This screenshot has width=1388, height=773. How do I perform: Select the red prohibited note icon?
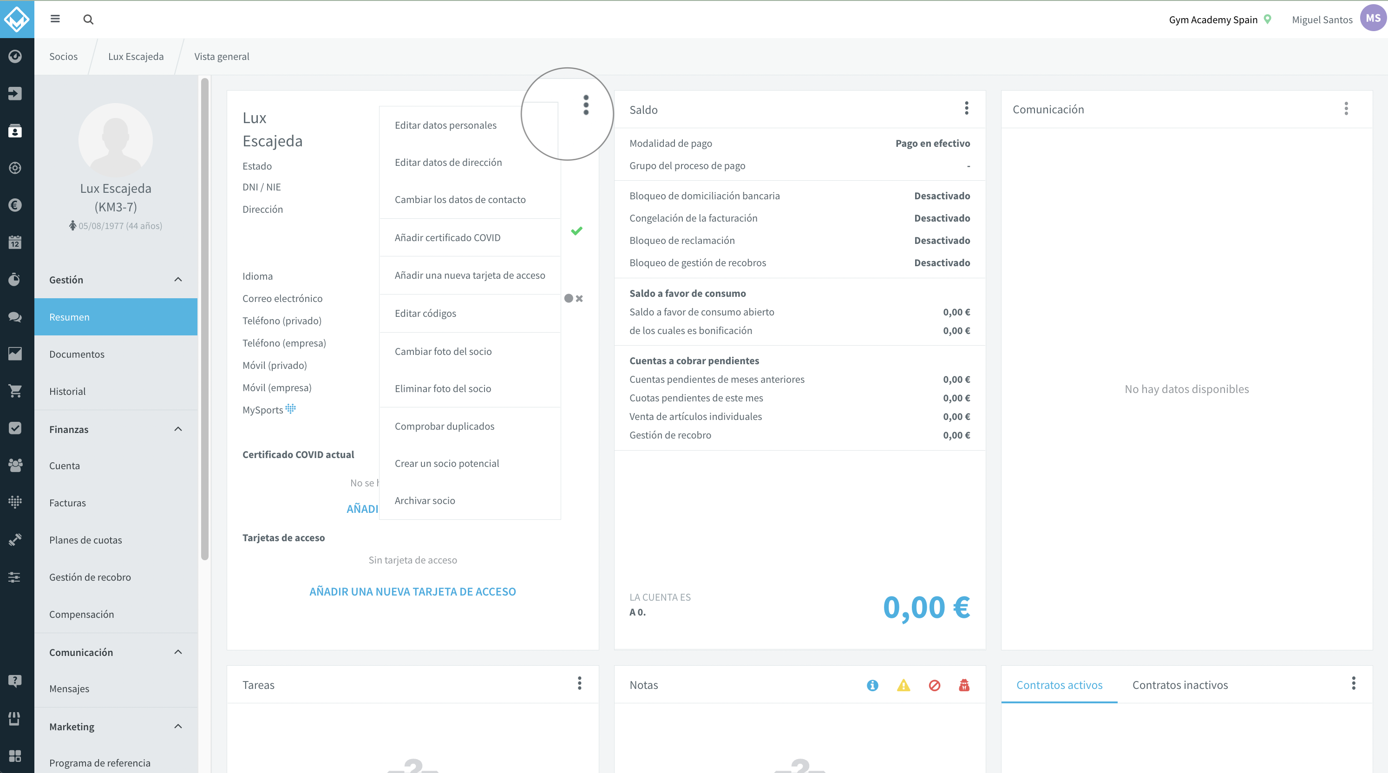(934, 685)
